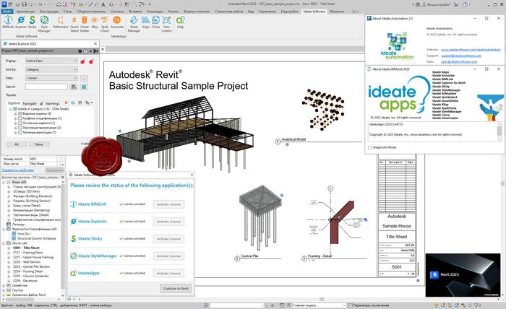Open the Sheet Manager tool

pyautogui.click(x=133, y=25)
